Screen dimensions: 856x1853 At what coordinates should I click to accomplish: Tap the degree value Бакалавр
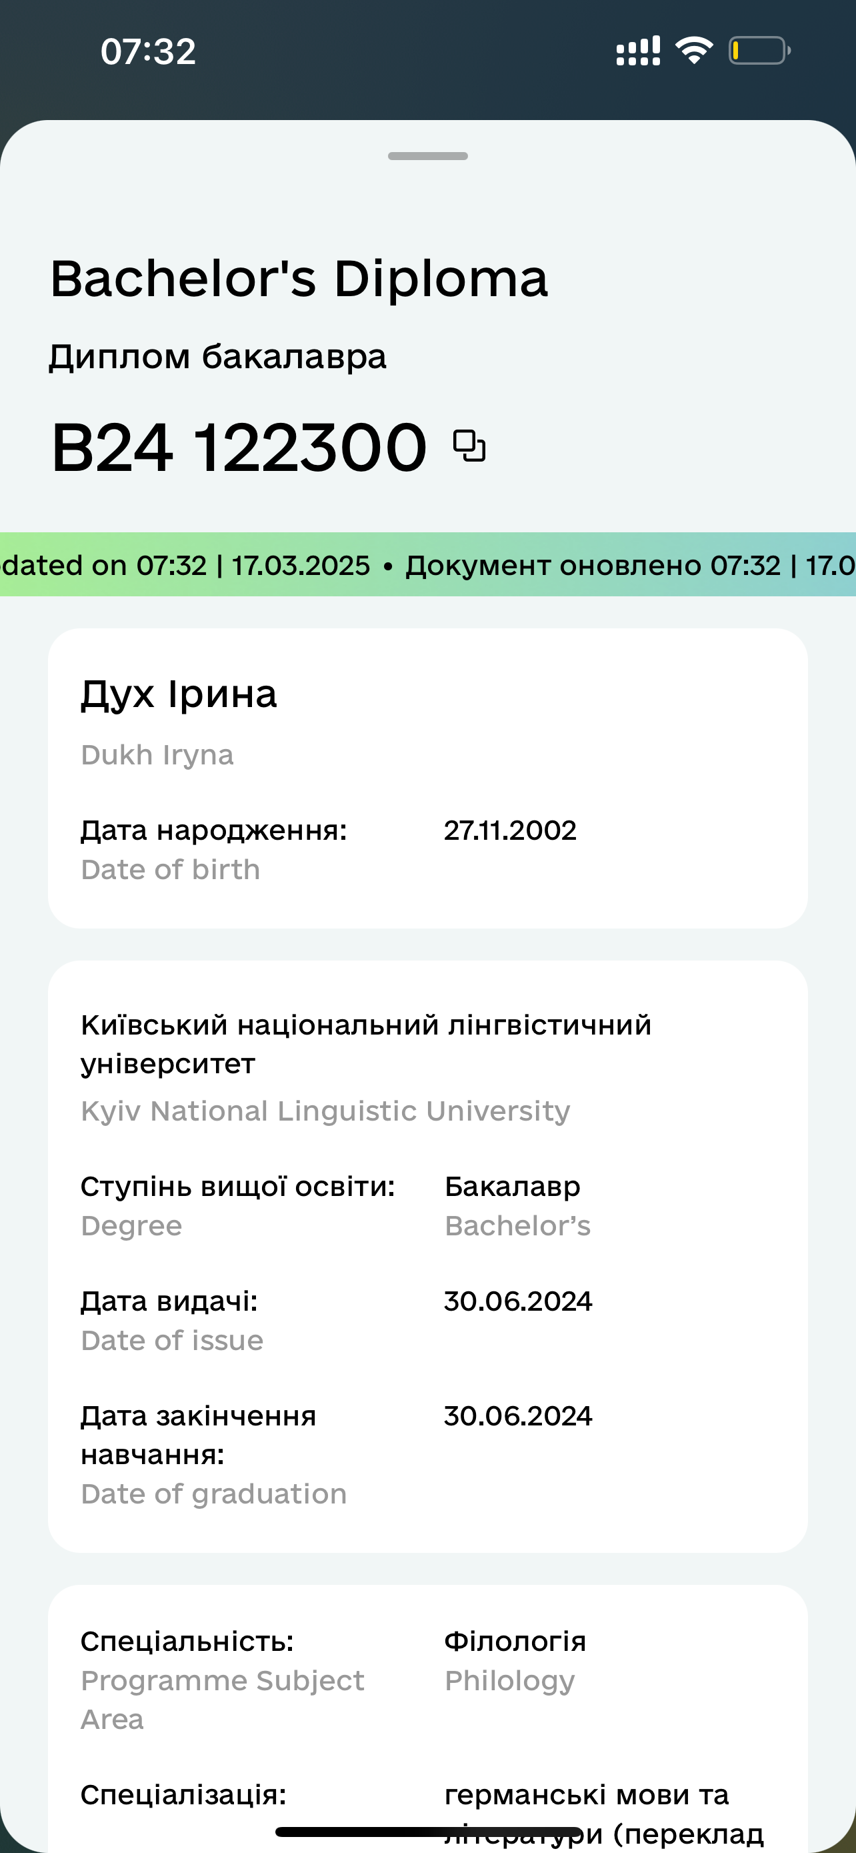513,1186
